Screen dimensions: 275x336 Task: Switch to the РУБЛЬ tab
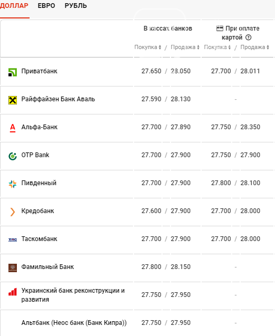[x=75, y=6]
